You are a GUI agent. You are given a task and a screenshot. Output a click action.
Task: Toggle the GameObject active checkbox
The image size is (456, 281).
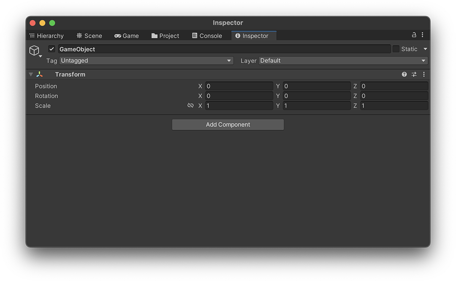click(x=52, y=49)
